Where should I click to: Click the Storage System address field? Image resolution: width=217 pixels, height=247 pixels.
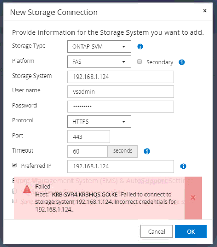121,77
